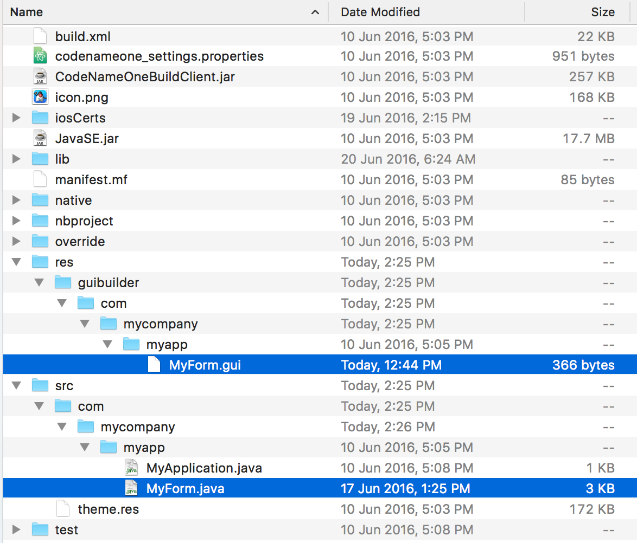Image resolution: width=637 pixels, height=543 pixels.
Task: Collapse the res folder
Action: click(x=16, y=262)
